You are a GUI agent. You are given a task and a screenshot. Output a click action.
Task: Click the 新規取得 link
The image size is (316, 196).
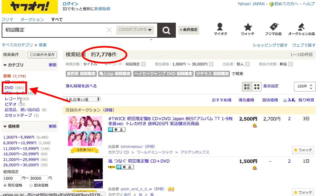click(x=102, y=9)
